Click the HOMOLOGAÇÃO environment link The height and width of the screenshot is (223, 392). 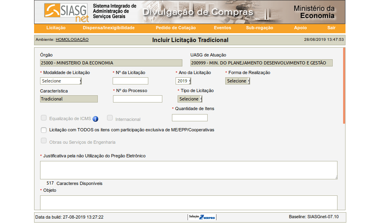[72, 40]
